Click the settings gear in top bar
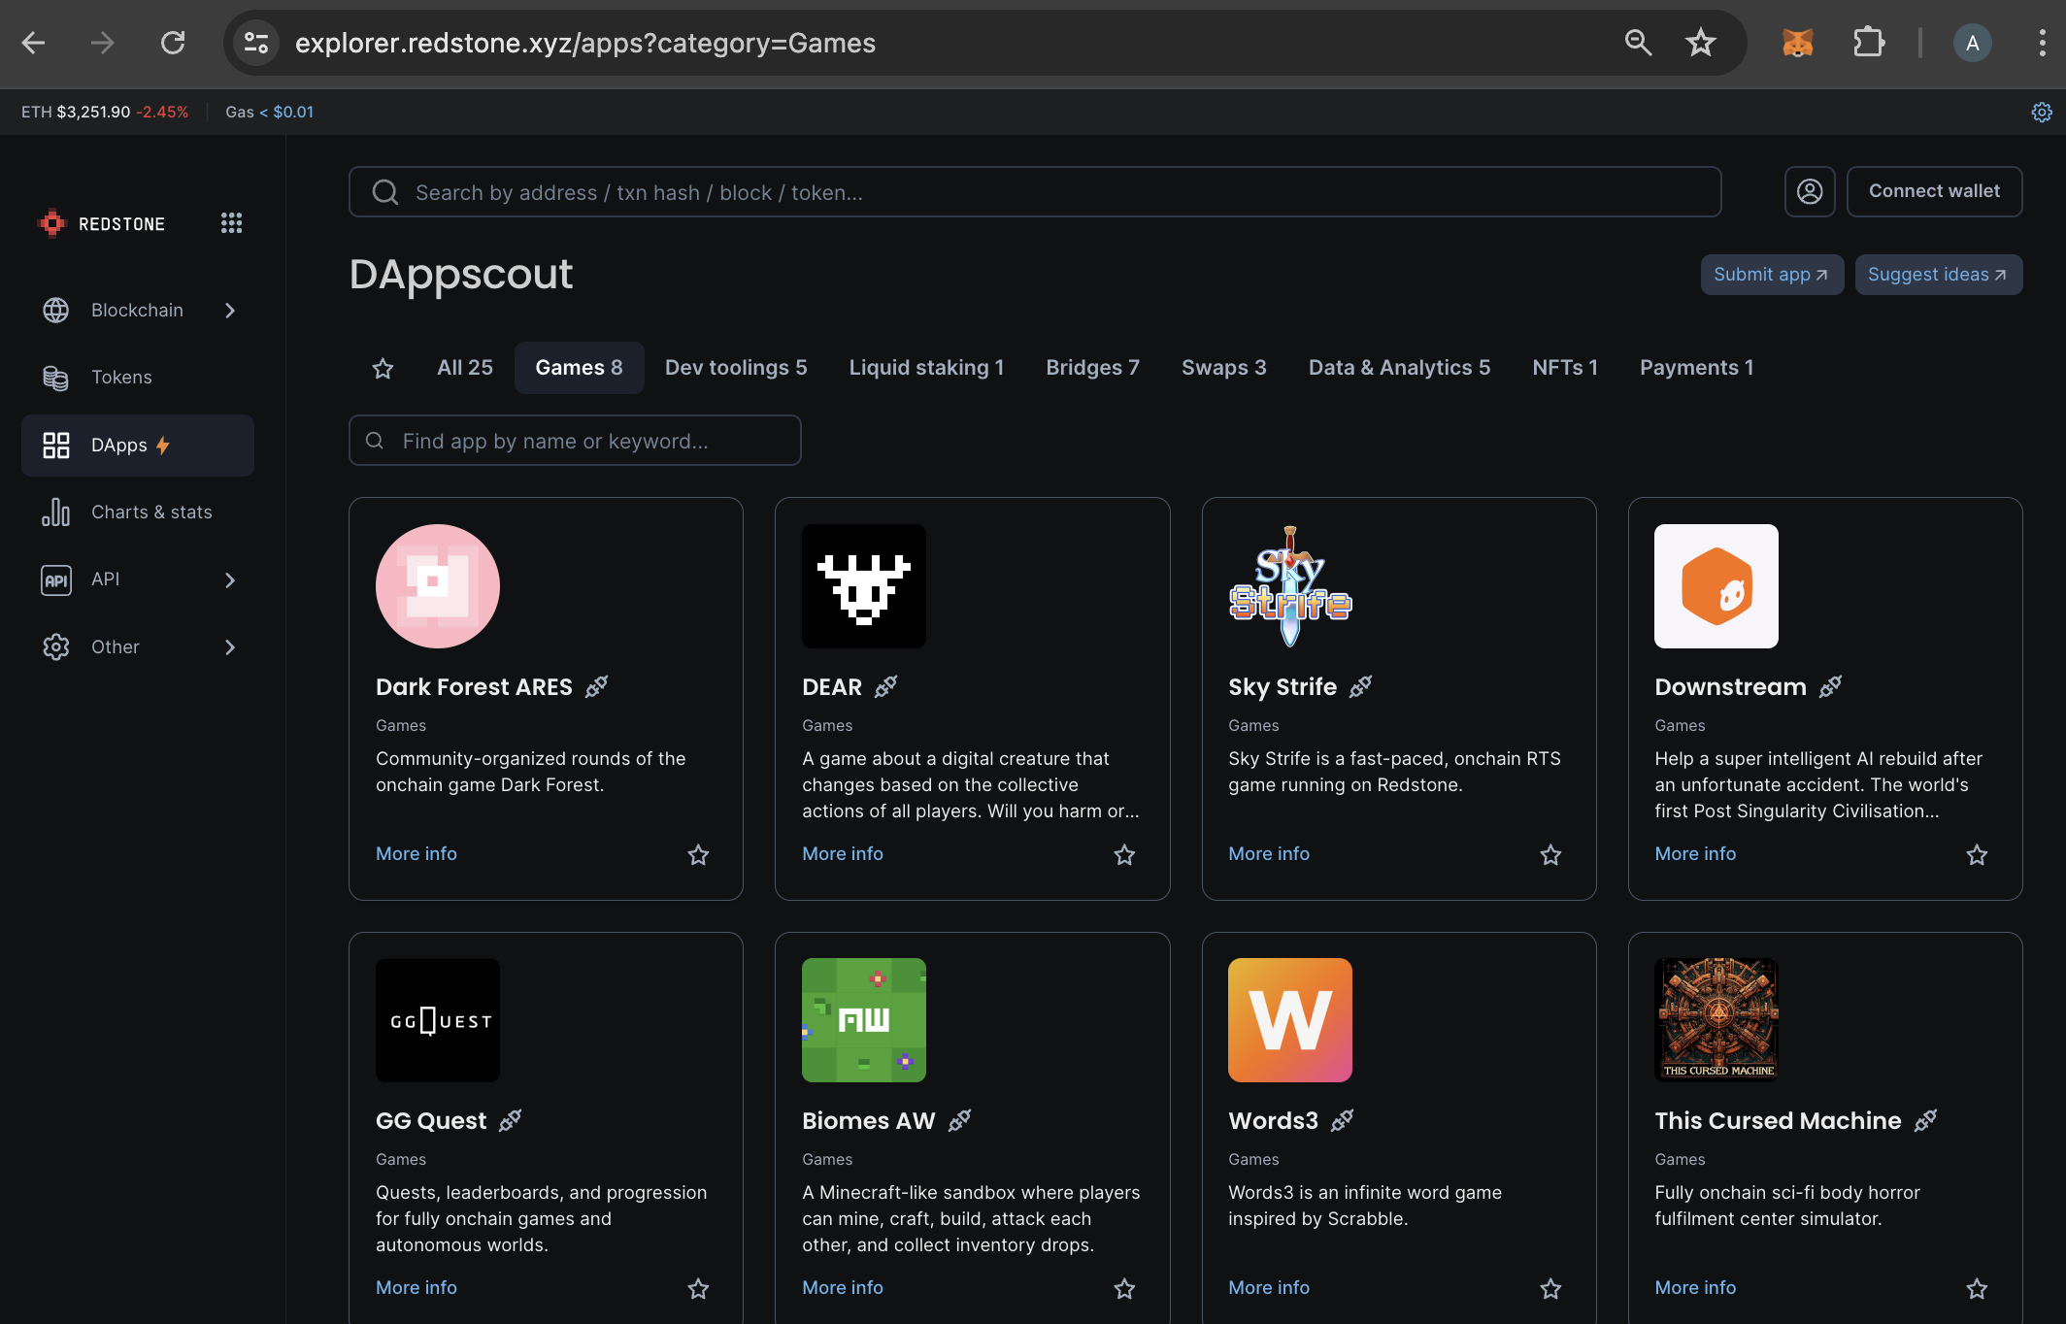 pos(2042,113)
